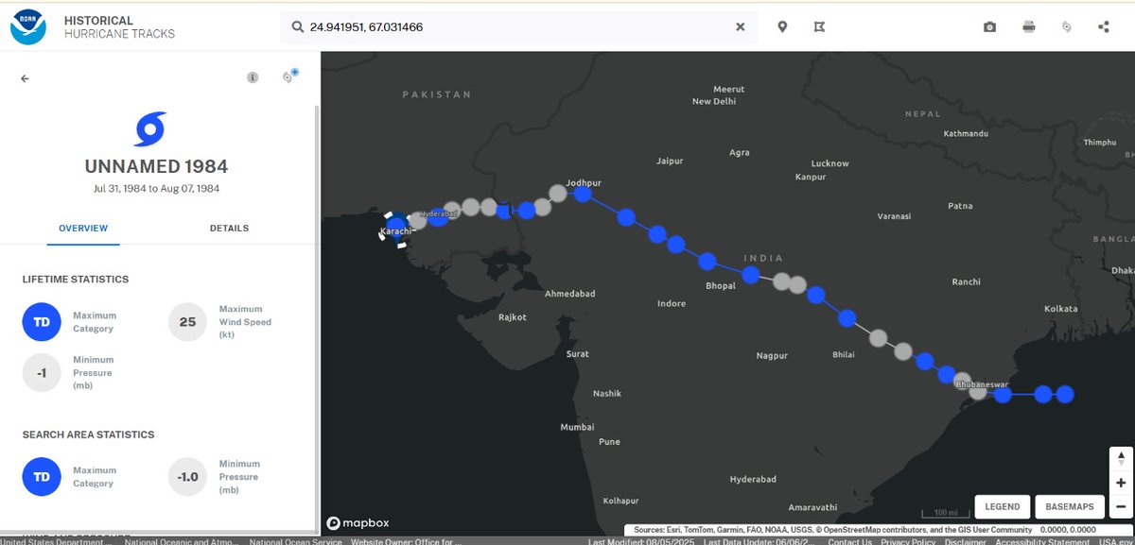Click the NOAA logo

28,27
